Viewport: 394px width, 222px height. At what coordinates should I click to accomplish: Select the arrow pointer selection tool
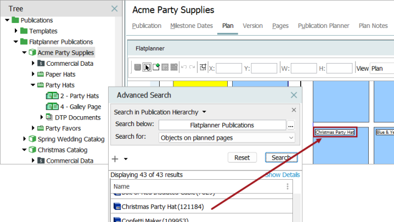tap(147, 67)
